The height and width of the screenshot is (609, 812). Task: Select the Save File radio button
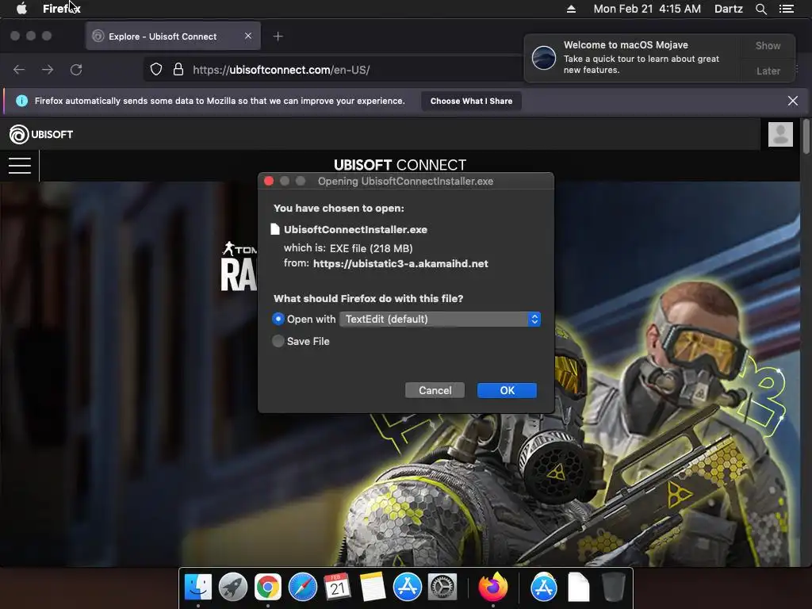click(x=278, y=341)
